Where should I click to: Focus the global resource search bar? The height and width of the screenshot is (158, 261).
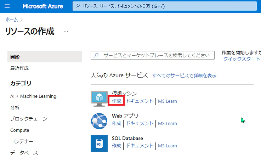click(165, 6)
